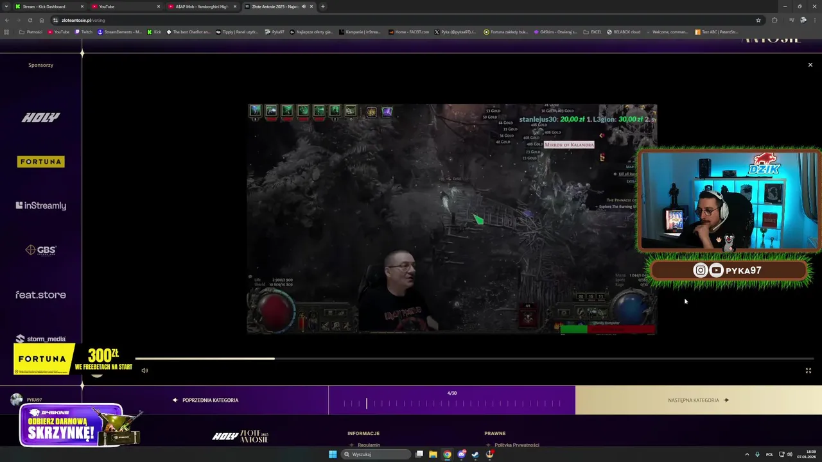Screen dimensions: 822x462
Task: Open the volume tray icon
Action: (789, 454)
